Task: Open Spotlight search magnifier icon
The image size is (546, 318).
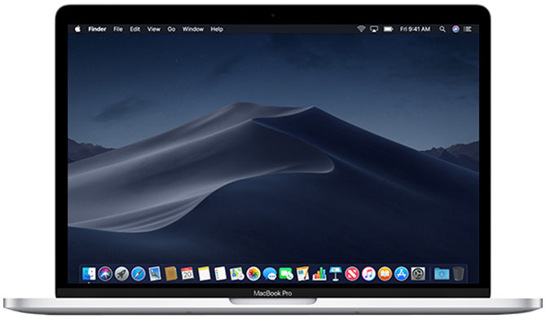Action: click(443, 29)
